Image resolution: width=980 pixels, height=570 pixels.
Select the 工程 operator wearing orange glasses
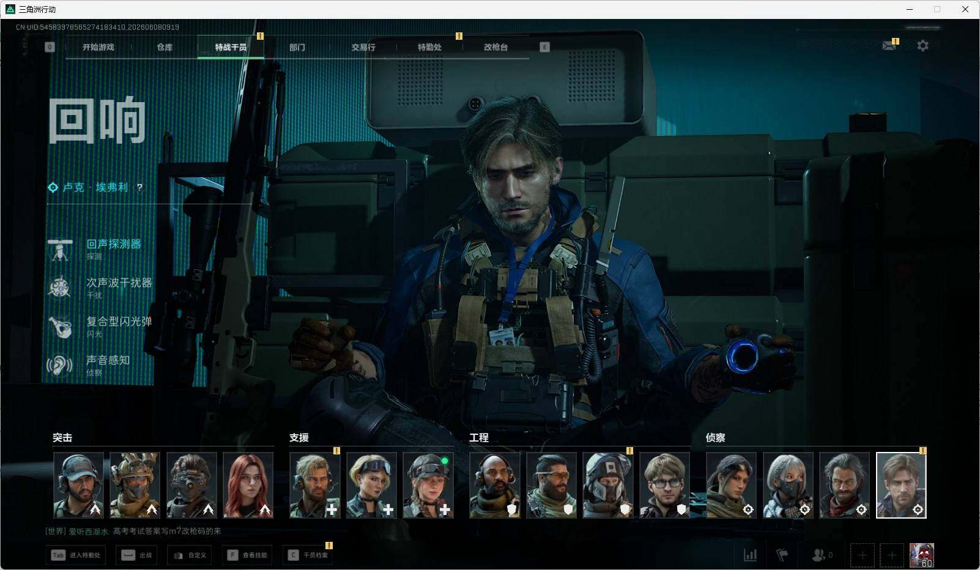tap(551, 485)
